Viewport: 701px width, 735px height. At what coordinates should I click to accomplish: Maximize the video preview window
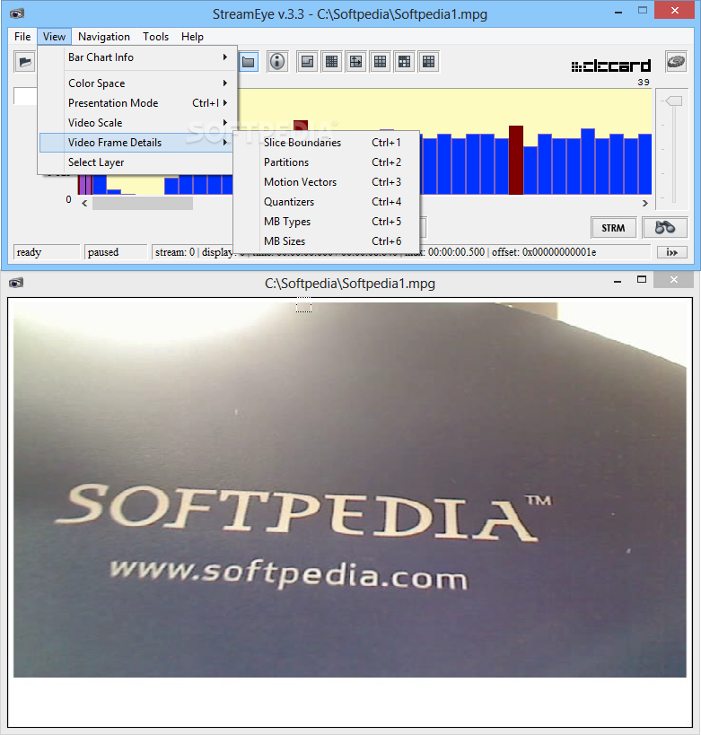[642, 280]
